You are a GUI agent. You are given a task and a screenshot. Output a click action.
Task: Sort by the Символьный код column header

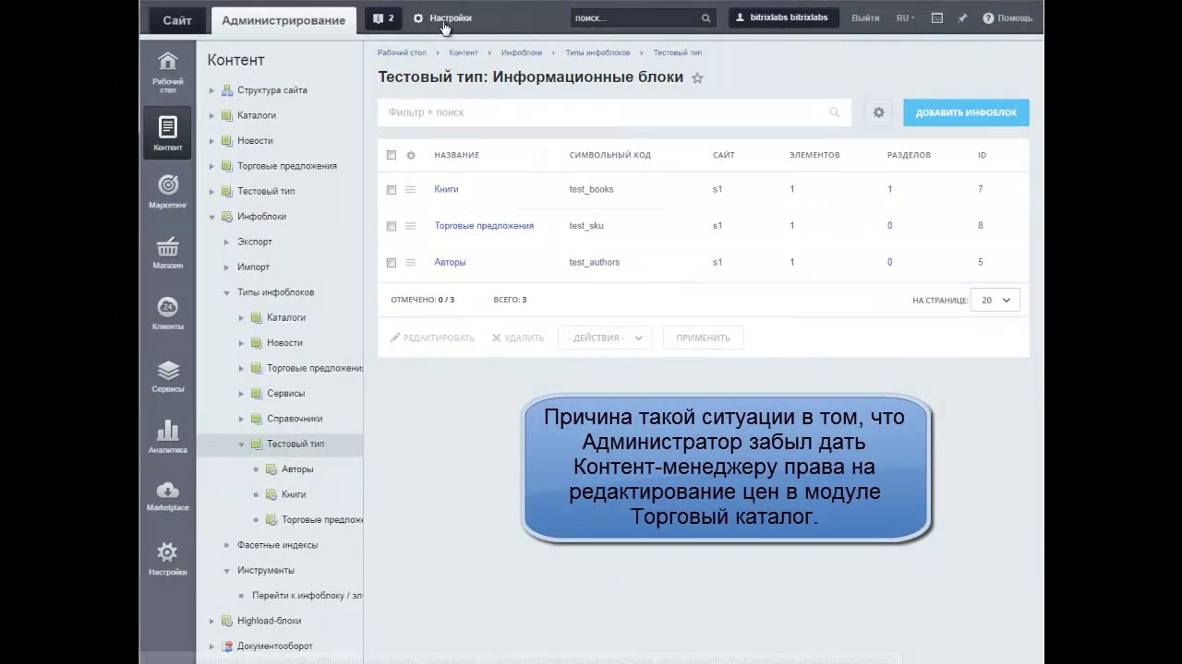point(609,155)
